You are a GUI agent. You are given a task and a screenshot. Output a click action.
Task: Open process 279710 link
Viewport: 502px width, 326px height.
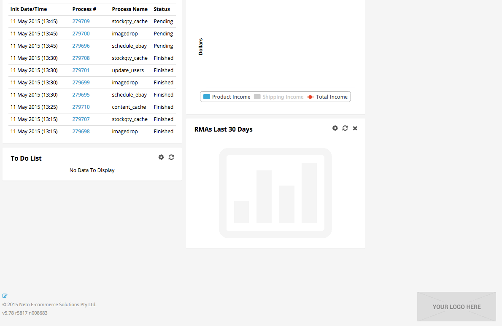pos(81,107)
